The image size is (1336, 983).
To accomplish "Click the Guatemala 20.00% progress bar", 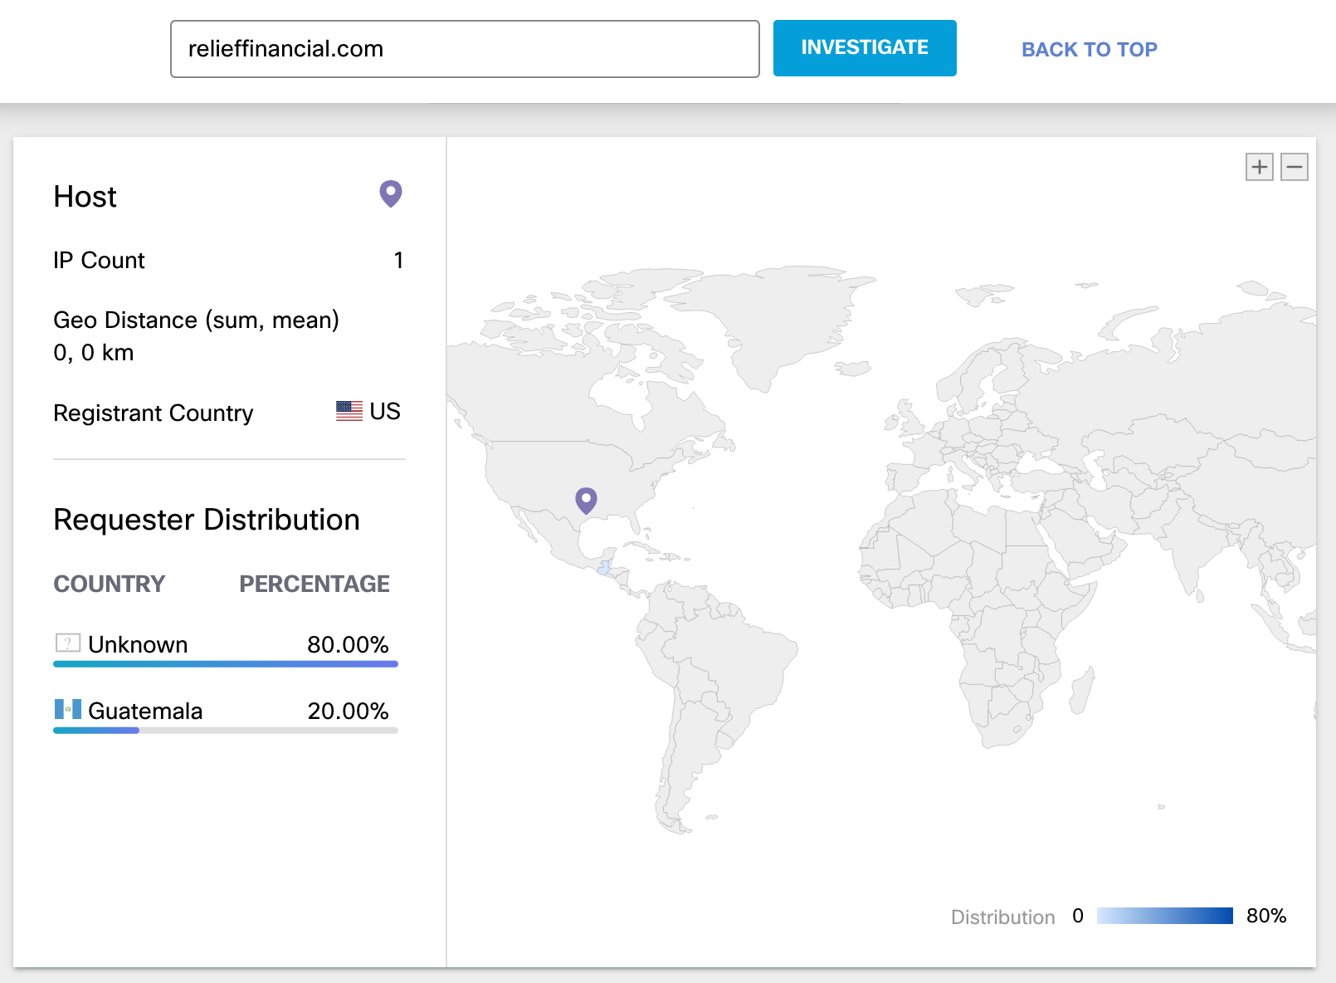I will pos(226,731).
